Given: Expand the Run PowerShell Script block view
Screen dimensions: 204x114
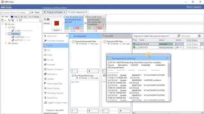Looking at the screenshot, I should click(x=82, y=26).
